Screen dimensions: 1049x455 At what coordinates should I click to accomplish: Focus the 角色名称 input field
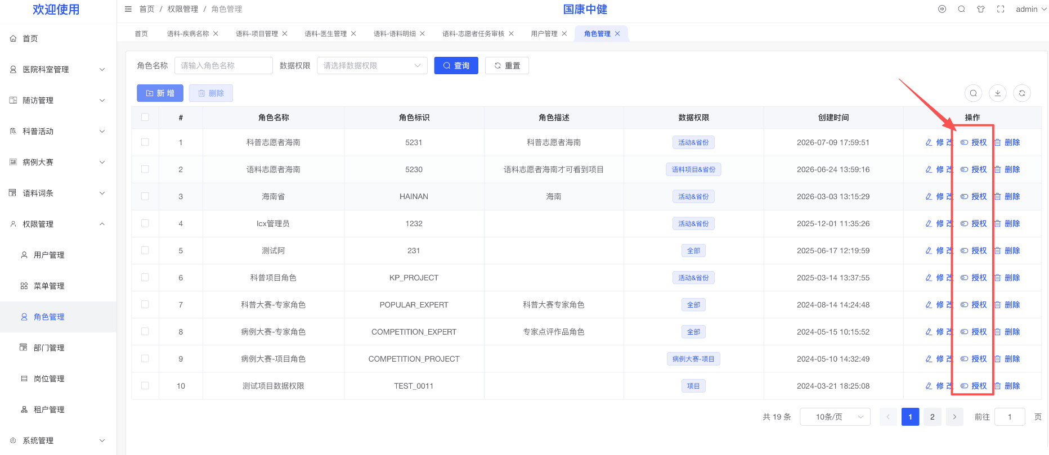tap(223, 66)
